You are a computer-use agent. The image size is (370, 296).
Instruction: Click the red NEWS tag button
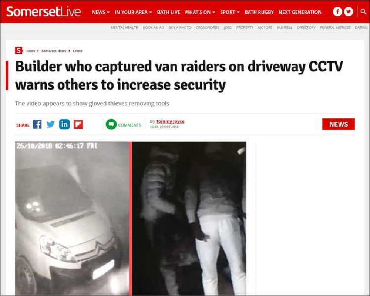339,124
